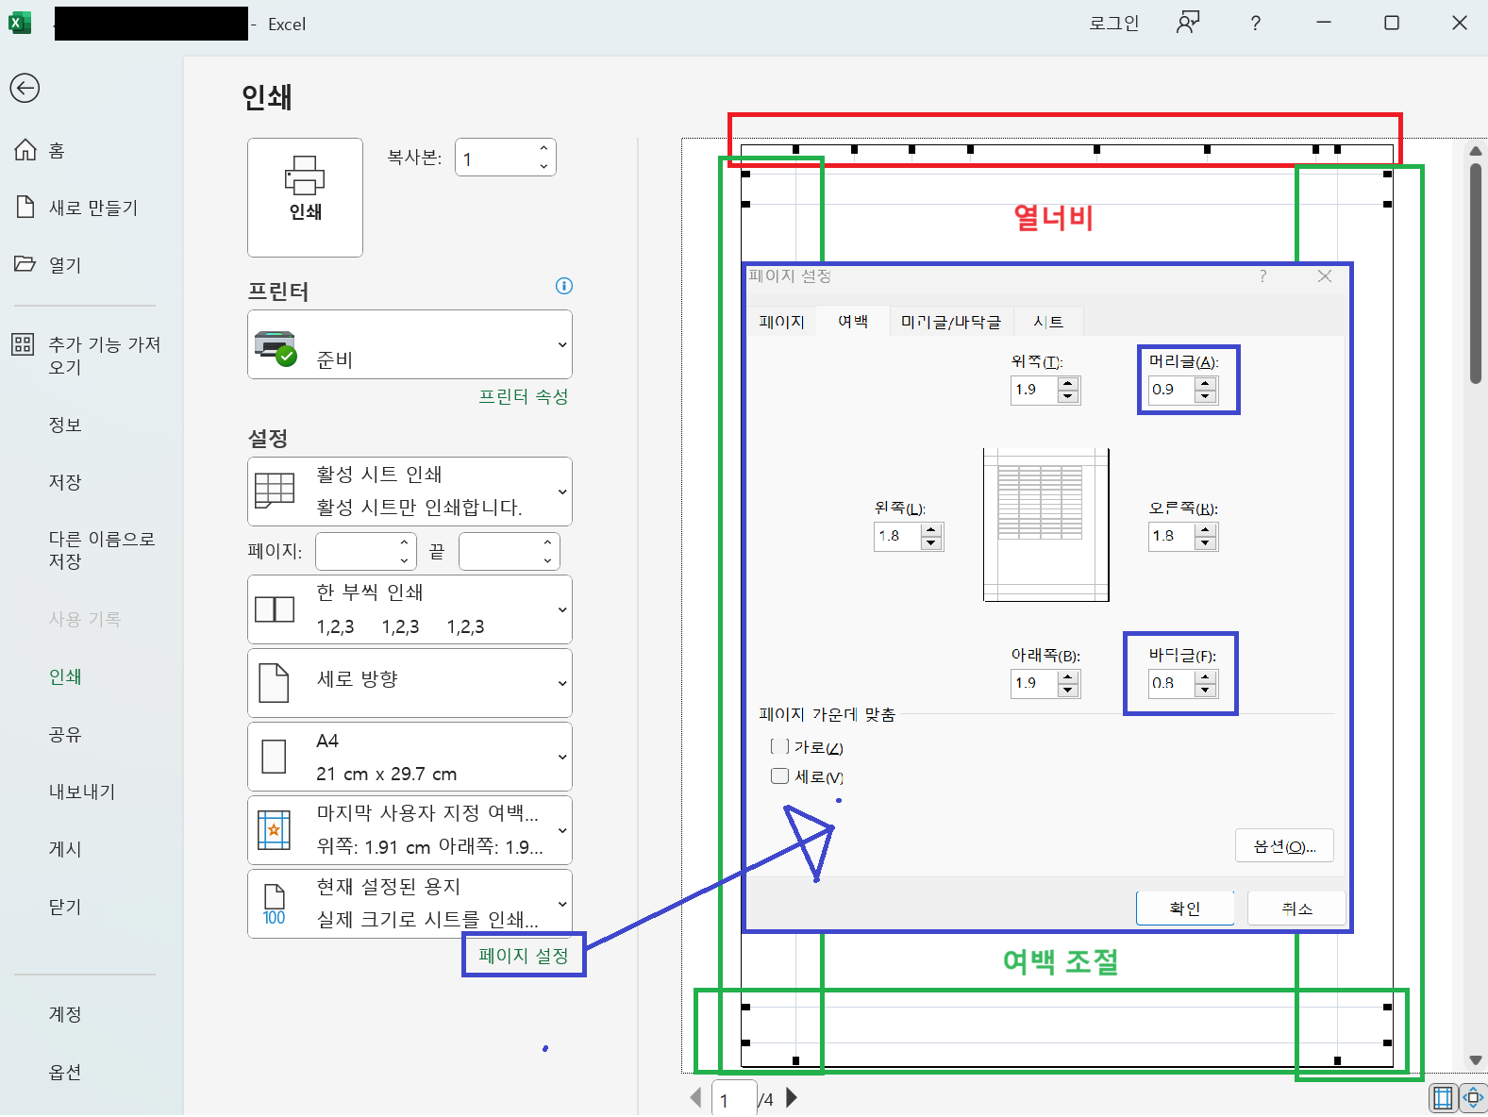Open the A4 paper size dropdown
This screenshot has height=1117, width=1488.
(410, 757)
